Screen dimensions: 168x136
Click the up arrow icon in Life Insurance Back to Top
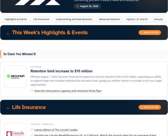point(142,107)
